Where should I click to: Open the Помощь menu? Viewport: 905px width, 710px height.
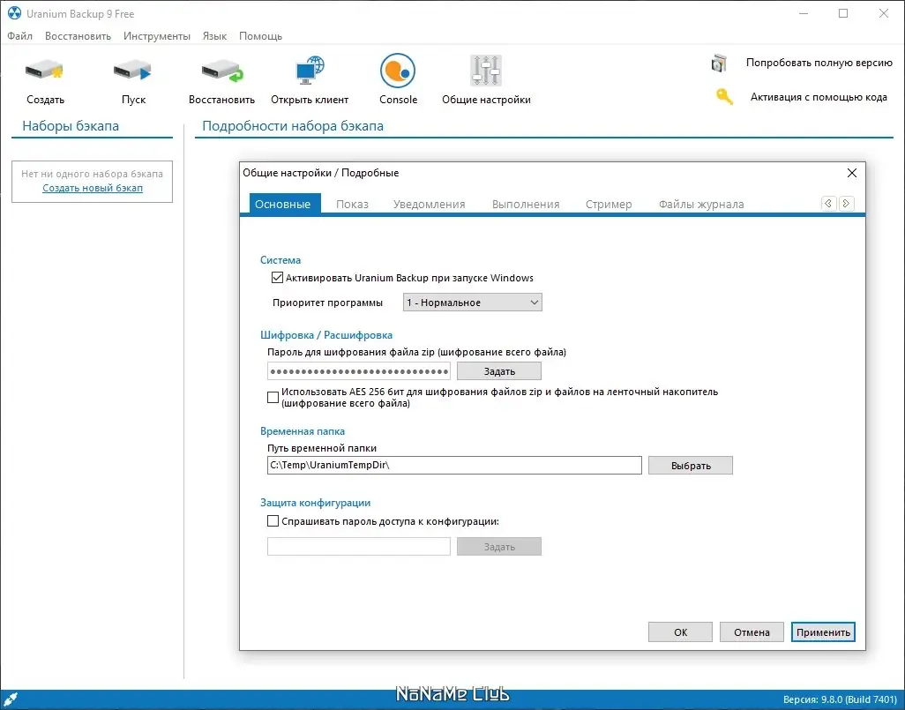pos(260,36)
